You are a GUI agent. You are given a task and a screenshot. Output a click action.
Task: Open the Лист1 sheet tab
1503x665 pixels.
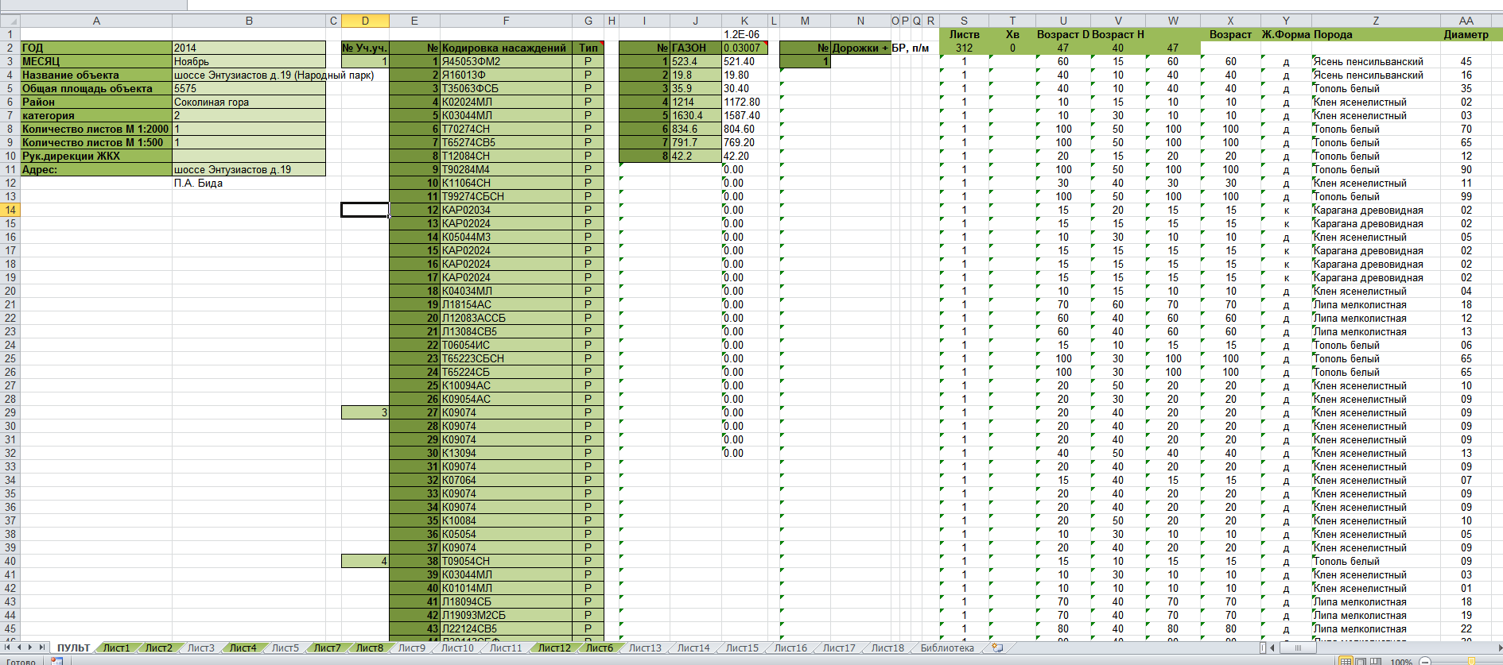[116, 648]
